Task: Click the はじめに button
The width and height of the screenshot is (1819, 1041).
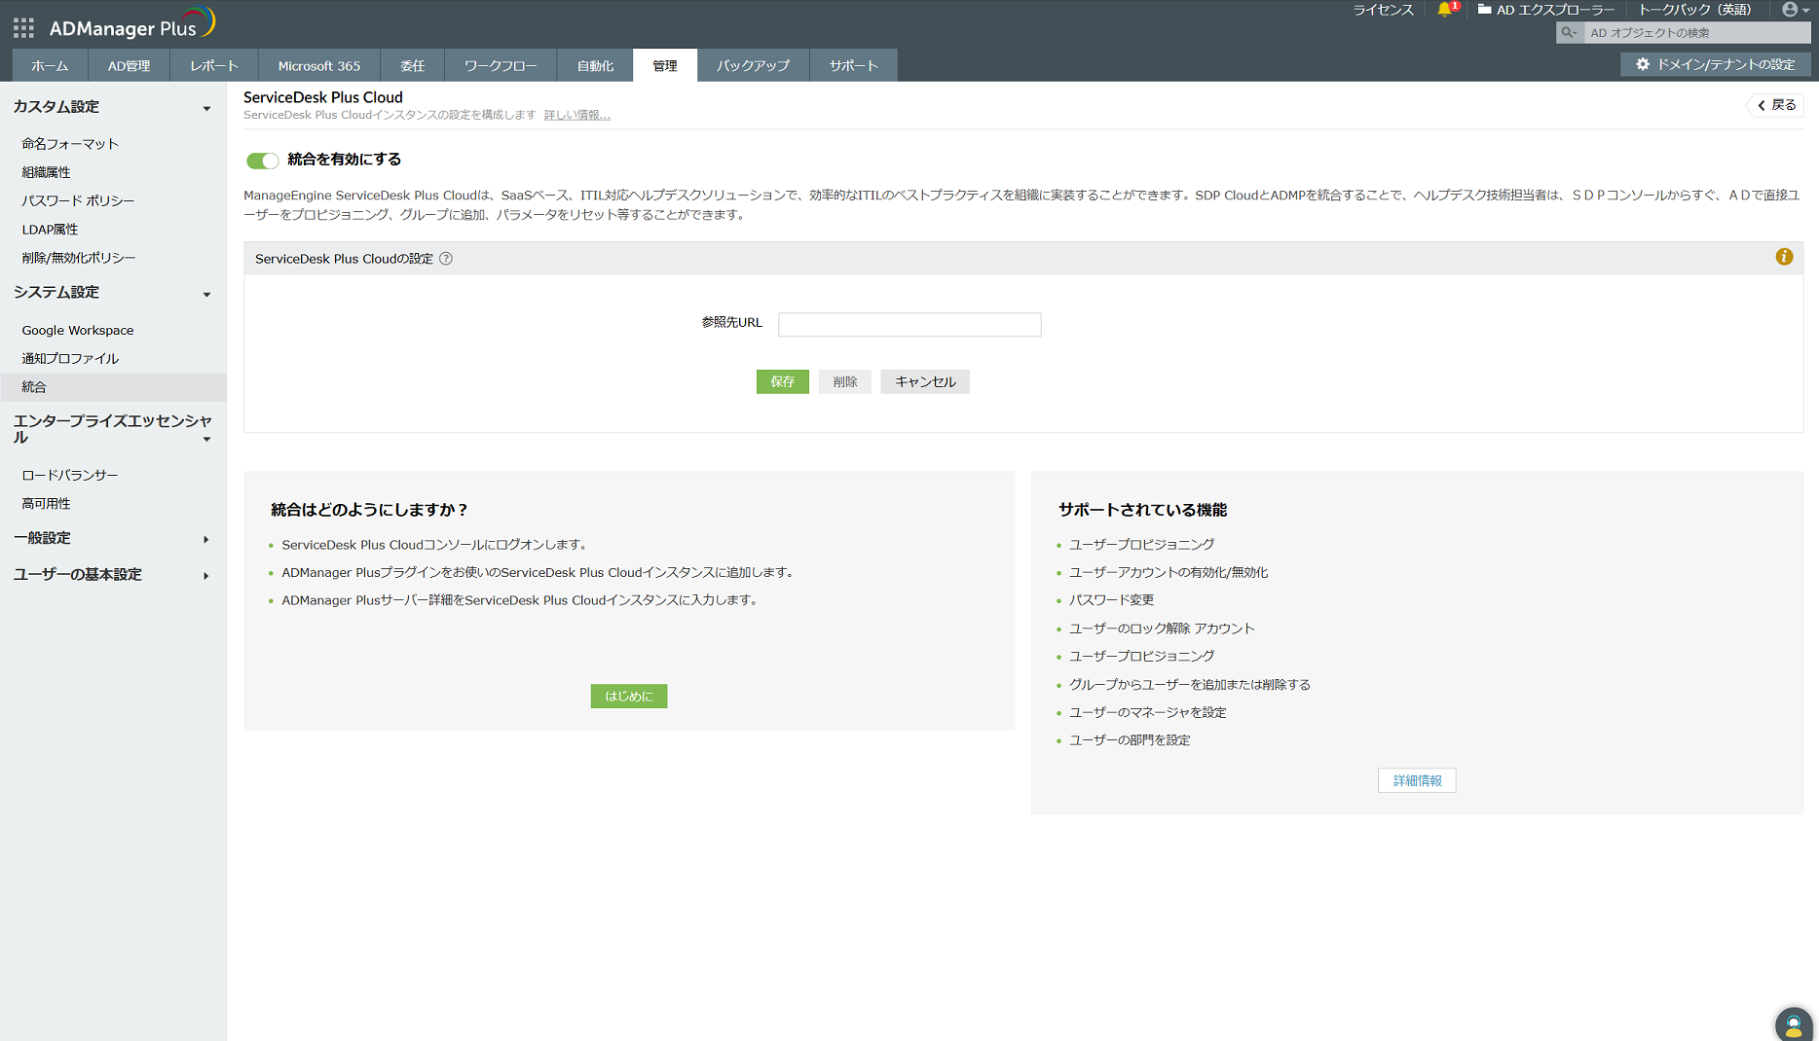Action: (x=629, y=697)
